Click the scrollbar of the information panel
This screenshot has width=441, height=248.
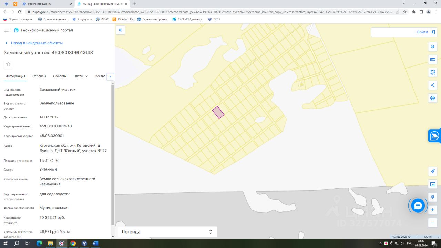113,155
